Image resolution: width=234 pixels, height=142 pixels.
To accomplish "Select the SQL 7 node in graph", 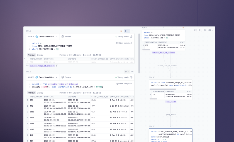I will point(170,135).
